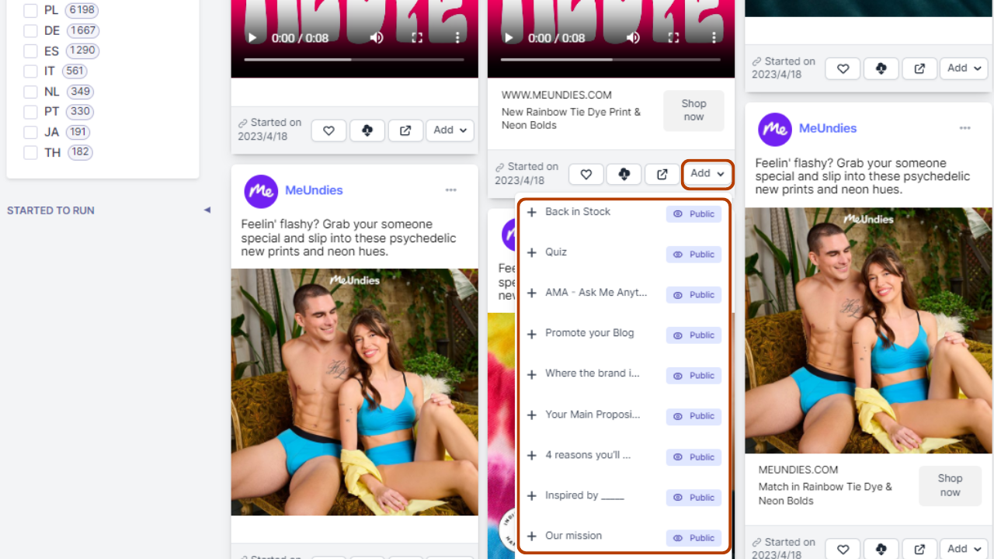Click plus icon beside AMA - Ask Me Anyt...
Image resolution: width=994 pixels, height=559 pixels.
(532, 293)
